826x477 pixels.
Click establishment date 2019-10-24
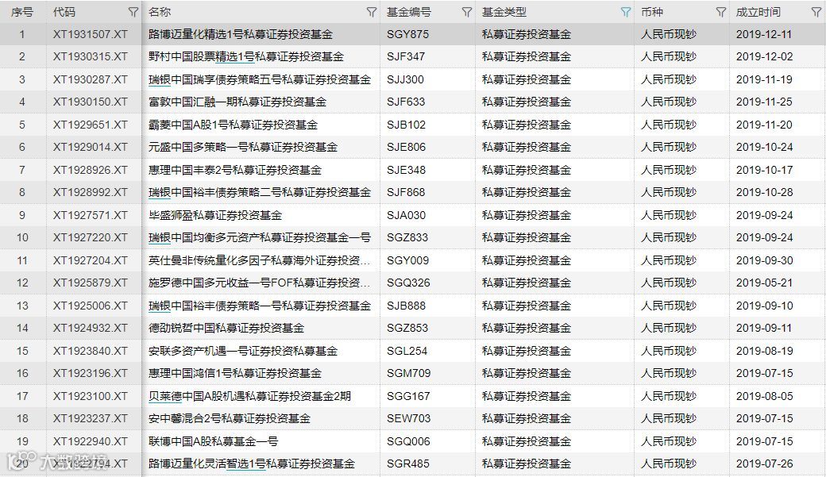coord(764,147)
